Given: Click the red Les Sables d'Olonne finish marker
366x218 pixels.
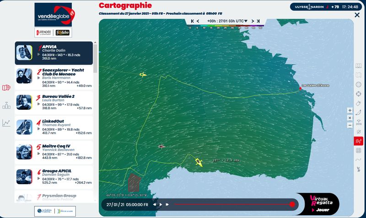Looking at the screenshot, I should [300, 88].
